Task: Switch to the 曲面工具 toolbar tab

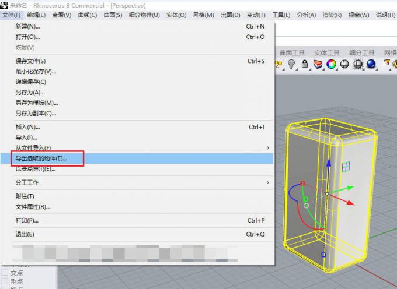Action: coord(292,52)
